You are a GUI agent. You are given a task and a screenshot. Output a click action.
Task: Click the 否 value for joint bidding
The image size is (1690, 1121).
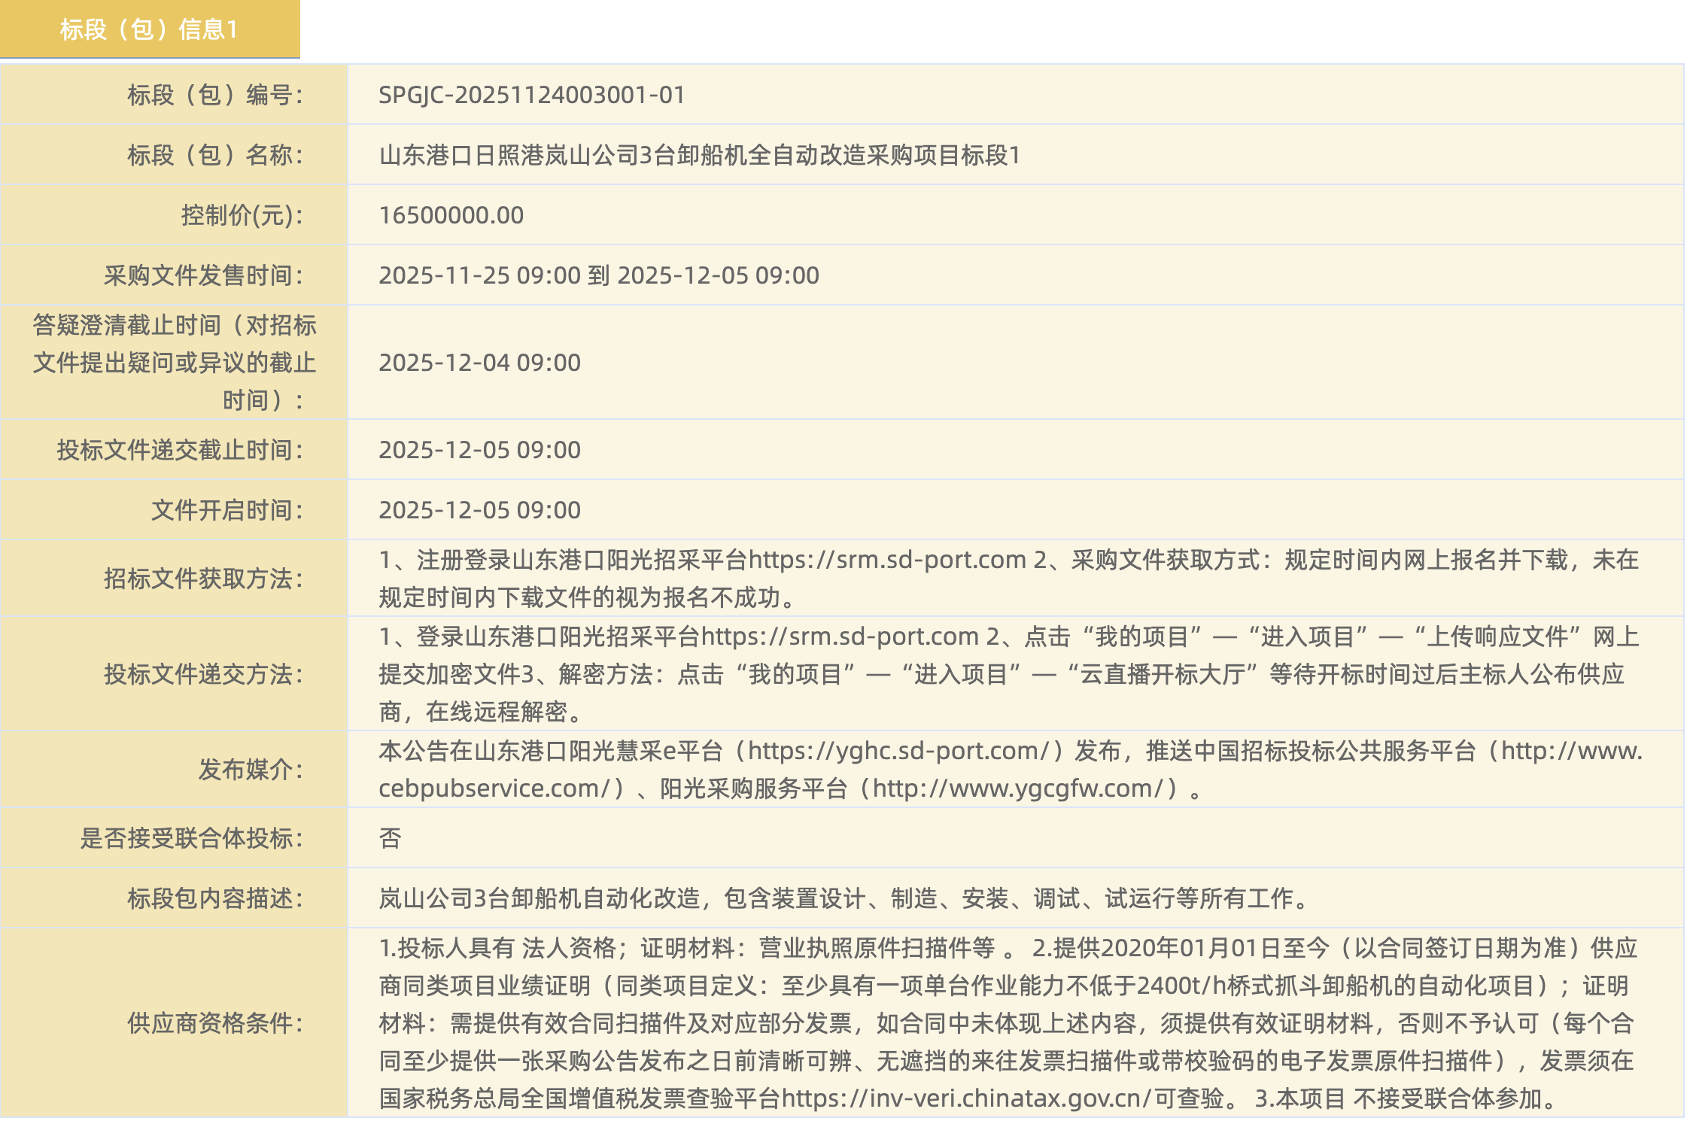(390, 838)
